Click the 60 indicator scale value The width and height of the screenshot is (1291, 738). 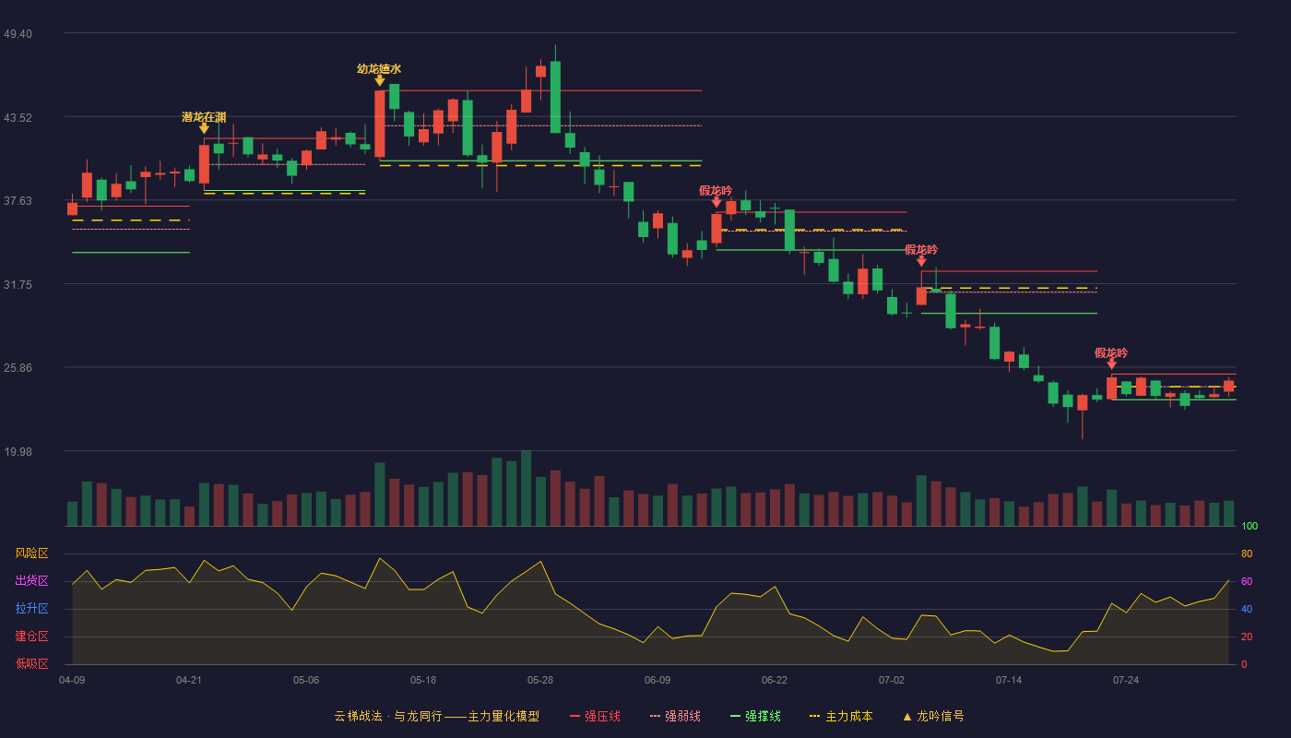(1247, 582)
